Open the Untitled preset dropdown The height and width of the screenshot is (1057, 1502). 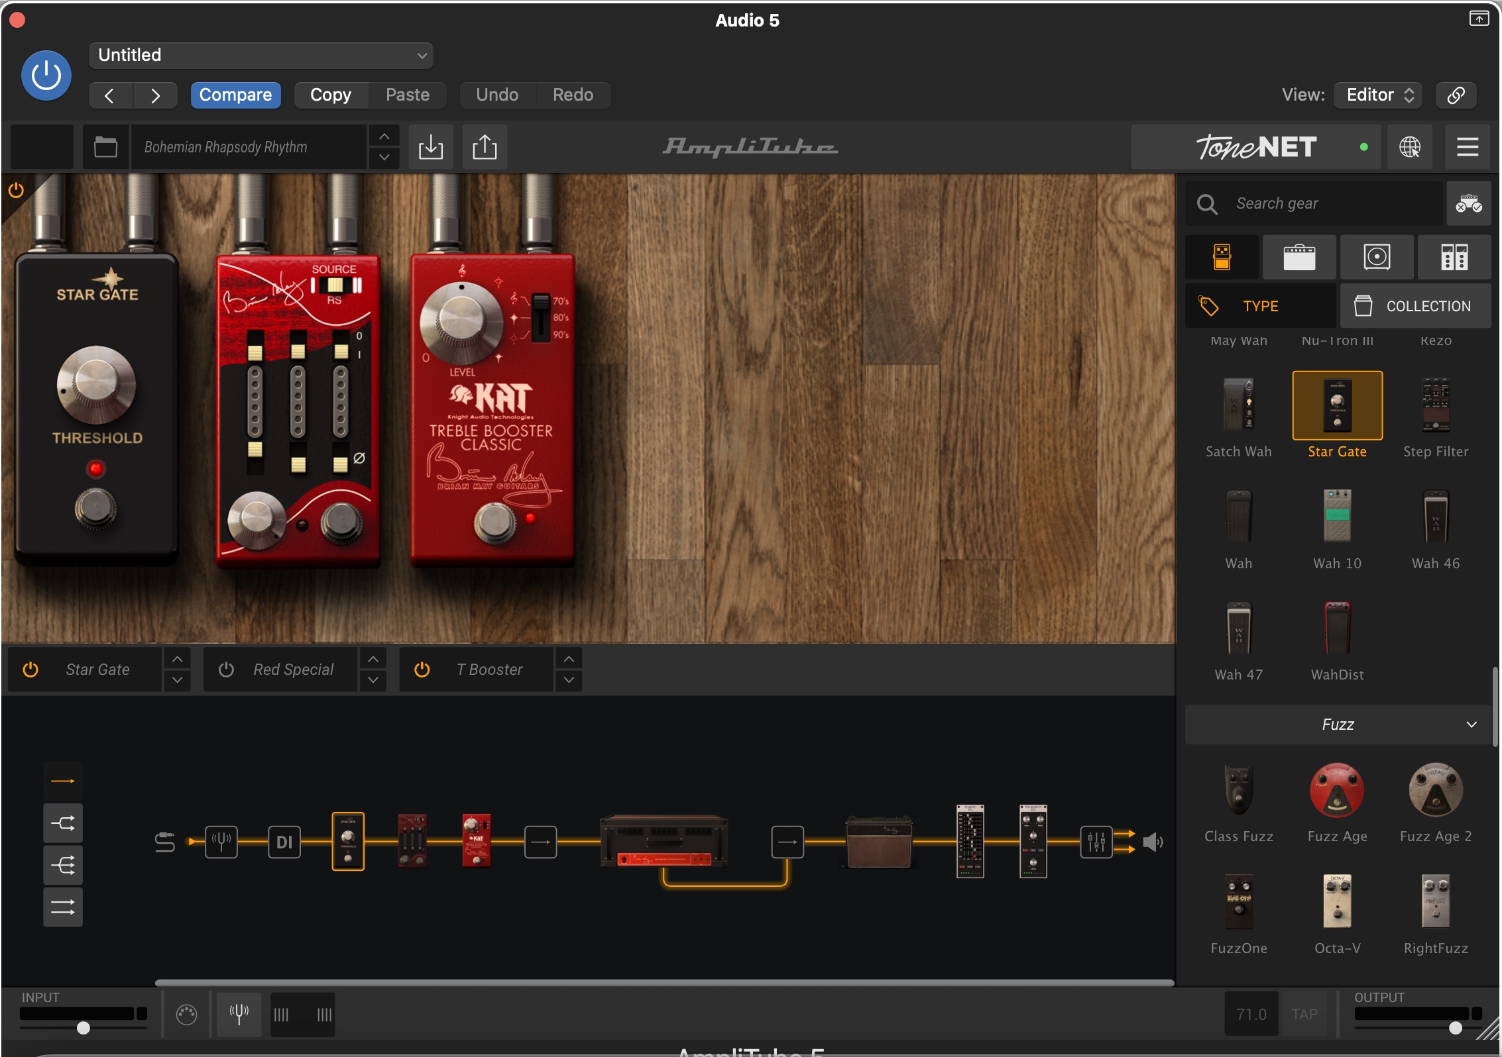click(x=261, y=55)
